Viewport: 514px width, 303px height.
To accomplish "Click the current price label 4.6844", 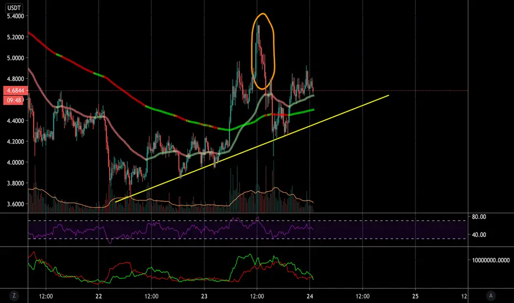I will pyautogui.click(x=15, y=90).
